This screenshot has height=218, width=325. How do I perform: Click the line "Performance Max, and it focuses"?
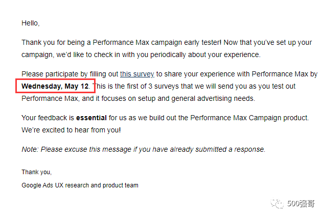[138, 98]
